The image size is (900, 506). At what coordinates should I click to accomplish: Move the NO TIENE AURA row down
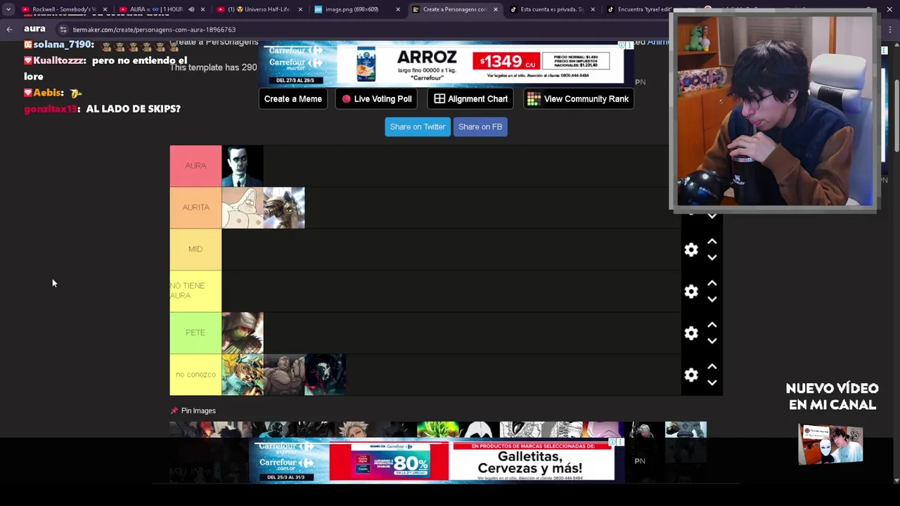[712, 299]
